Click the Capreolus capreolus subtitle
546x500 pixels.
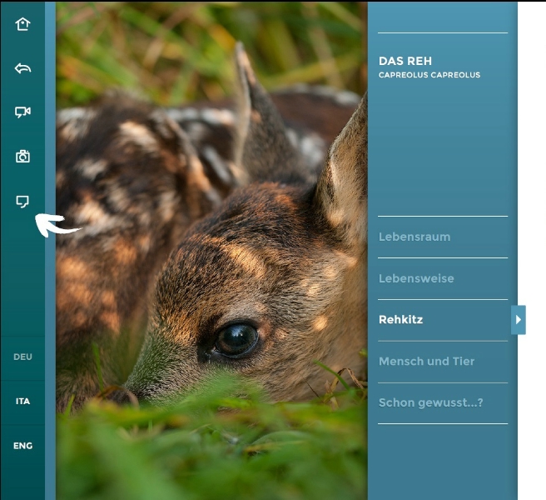(x=429, y=75)
